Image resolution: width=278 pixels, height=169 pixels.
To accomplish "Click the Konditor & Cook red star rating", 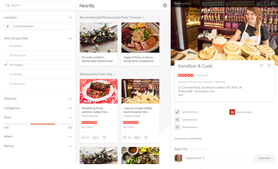I will tap(185, 75).
